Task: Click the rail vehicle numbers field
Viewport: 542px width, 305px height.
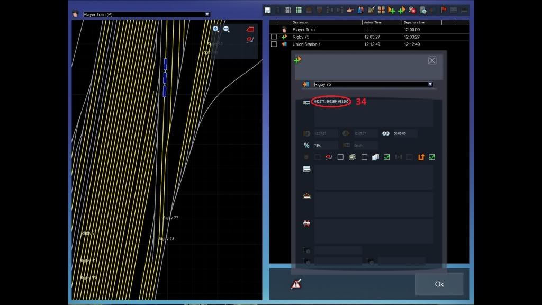Action: [x=373, y=113]
